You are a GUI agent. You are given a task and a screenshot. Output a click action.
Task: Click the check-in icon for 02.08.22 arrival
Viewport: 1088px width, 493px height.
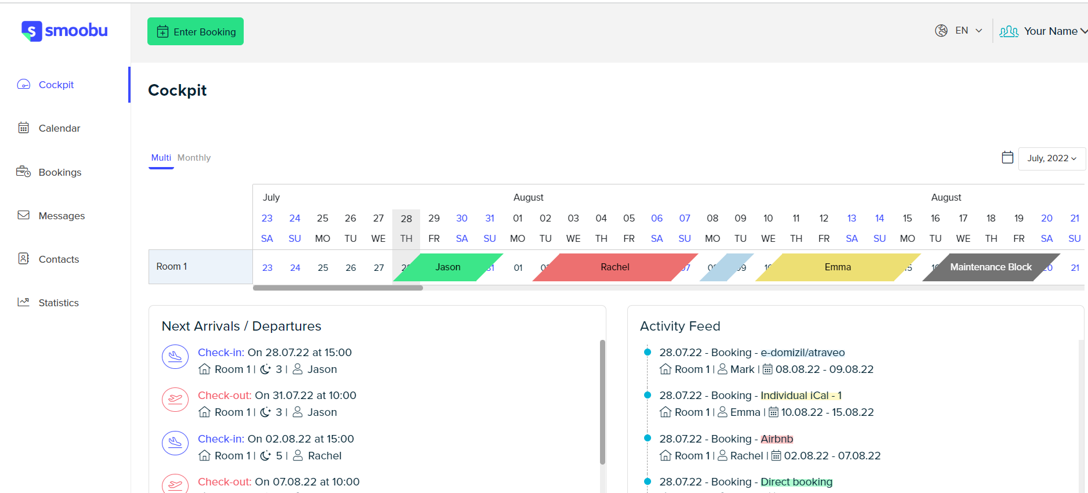pyautogui.click(x=175, y=443)
